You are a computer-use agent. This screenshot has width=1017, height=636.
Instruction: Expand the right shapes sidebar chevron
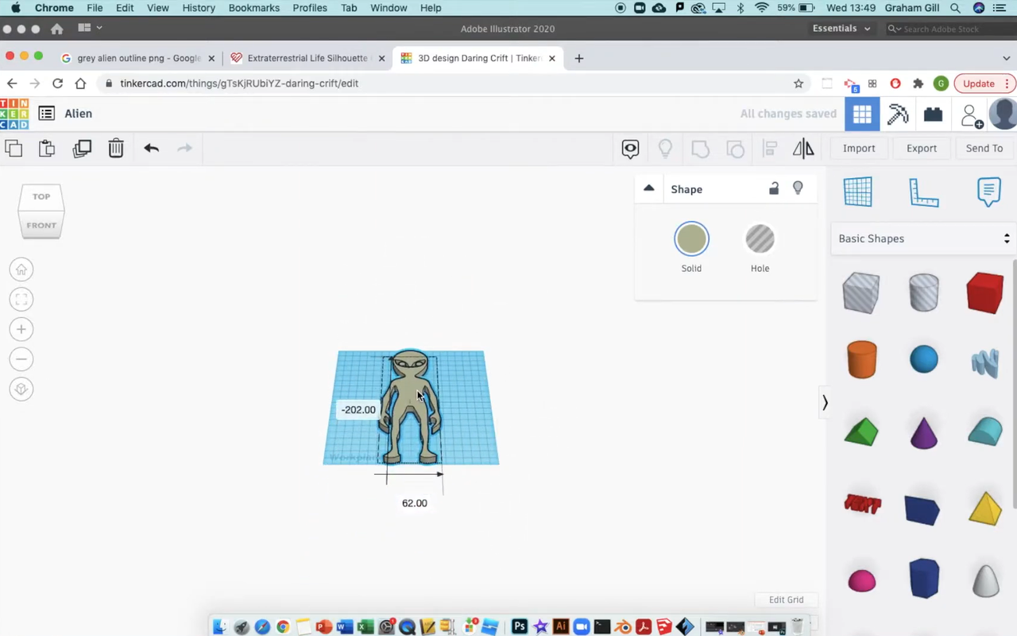click(x=825, y=402)
